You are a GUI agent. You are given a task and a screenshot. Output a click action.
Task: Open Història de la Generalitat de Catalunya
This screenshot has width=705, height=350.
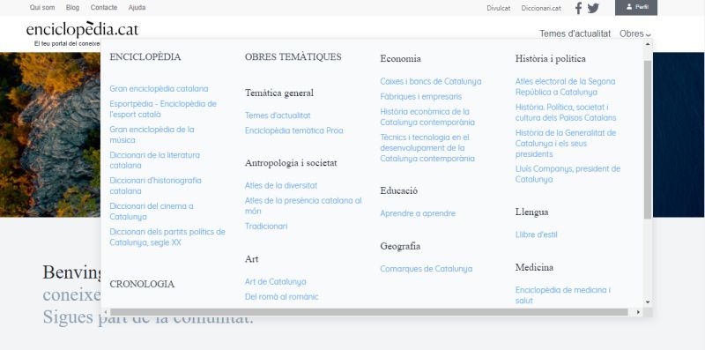pyautogui.click(x=566, y=143)
